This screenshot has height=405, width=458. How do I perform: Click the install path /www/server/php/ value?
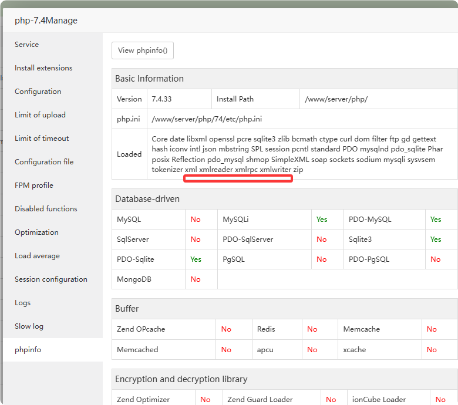(x=336, y=99)
